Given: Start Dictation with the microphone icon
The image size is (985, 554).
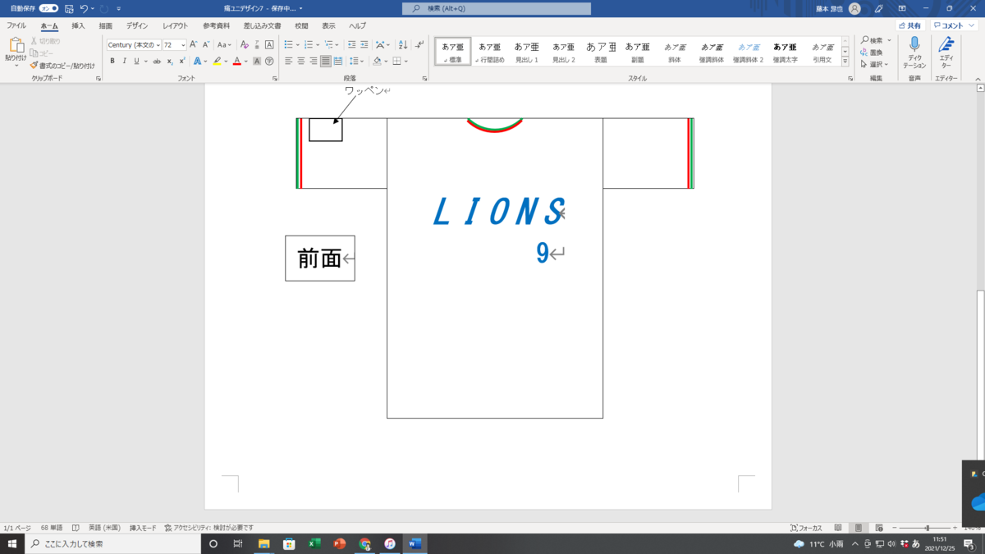Looking at the screenshot, I should click(x=914, y=45).
